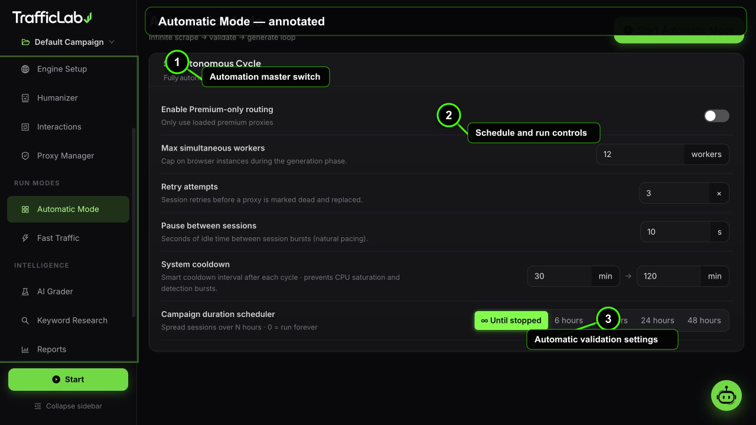
Task: Click the Interactions icon in the sidebar
Action: click(25, 127)
